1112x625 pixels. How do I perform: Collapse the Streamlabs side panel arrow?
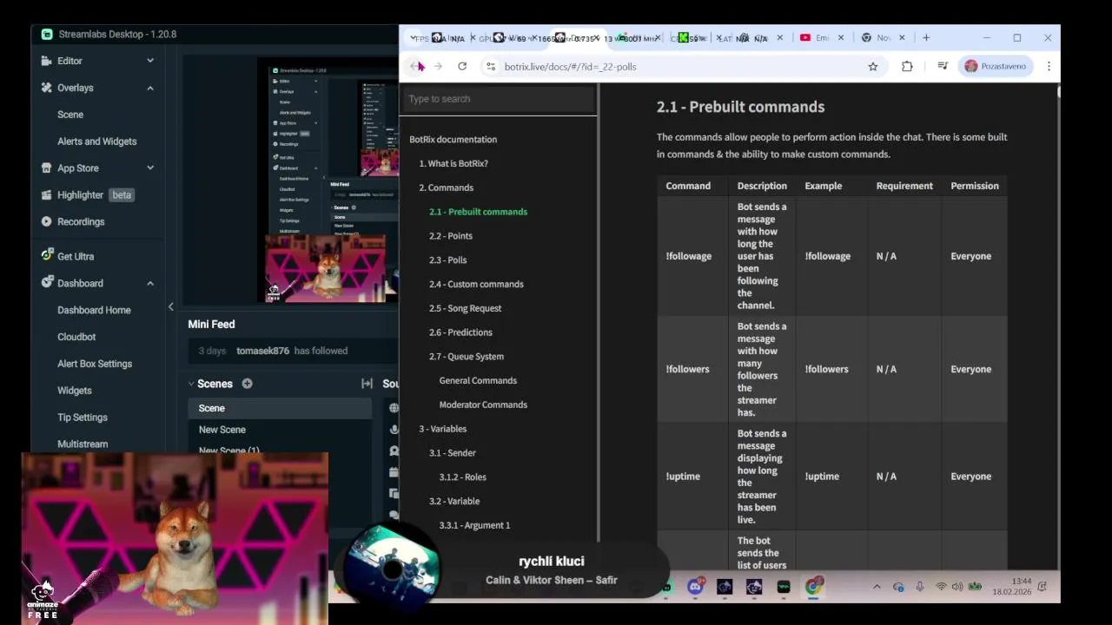pos(170,307)
